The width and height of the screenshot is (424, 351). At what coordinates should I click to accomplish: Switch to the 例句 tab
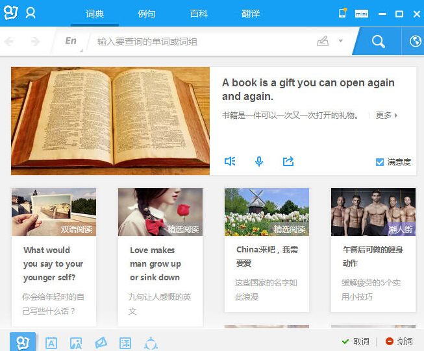pyautogui.click(x=147, y=14)
